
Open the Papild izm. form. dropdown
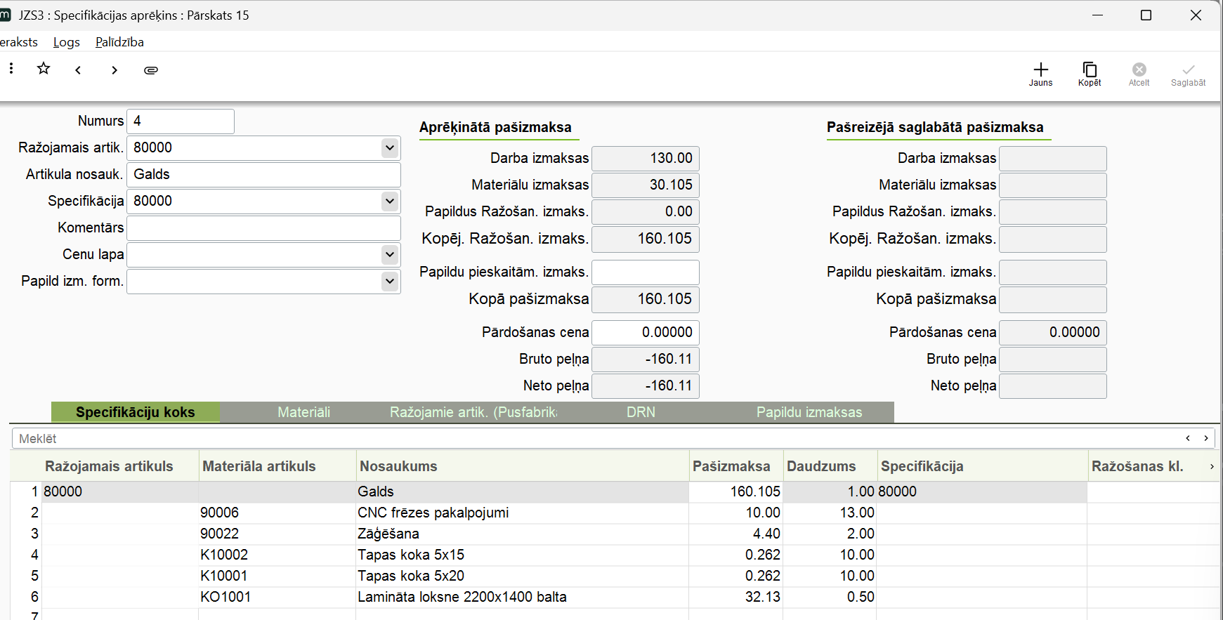(x=390, y=281)
